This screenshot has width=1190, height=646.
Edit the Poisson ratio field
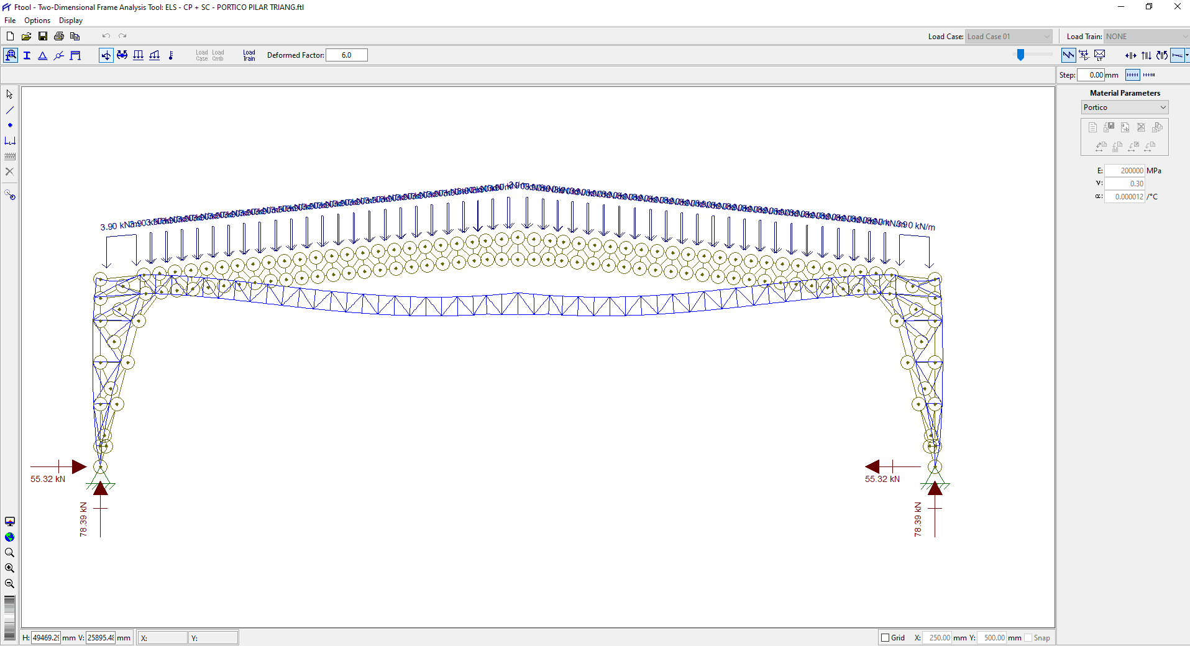tap(1125, 184)
